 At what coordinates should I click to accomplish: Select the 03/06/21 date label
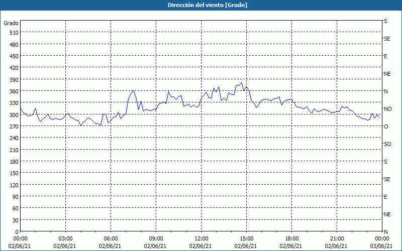tap(381, 246)
